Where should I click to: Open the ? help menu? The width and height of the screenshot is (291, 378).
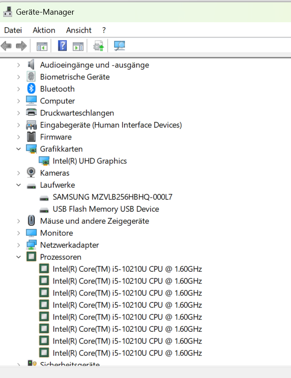tap(104, 30)
